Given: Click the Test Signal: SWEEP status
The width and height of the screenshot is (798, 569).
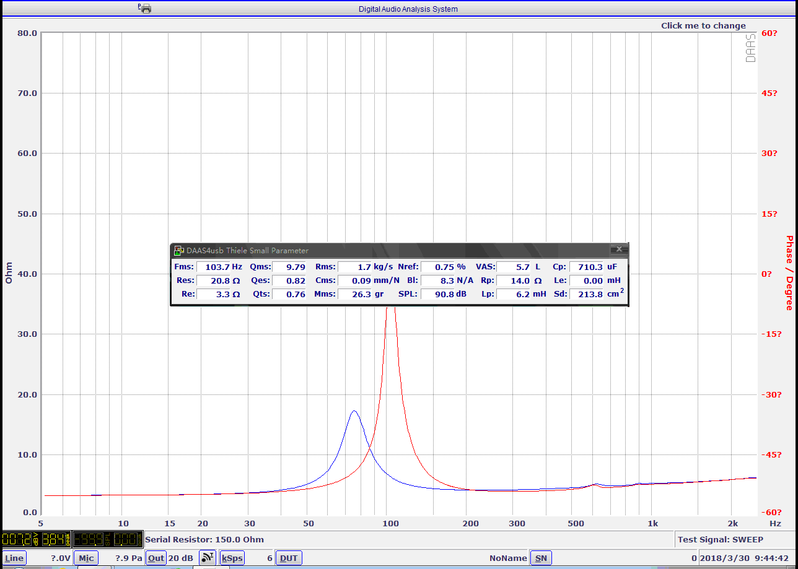Looking at the screenshot, I should click(721, 539).
